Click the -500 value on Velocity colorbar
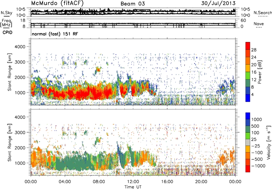The image size is (272, 189). pyautogui.click(x=258, y=159)
